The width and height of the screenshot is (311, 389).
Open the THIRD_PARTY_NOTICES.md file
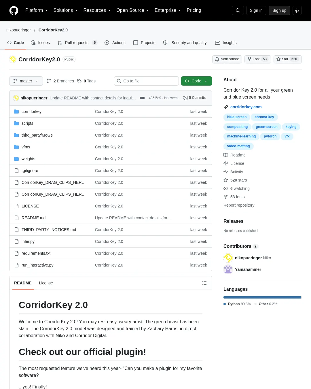coord(49,230)
